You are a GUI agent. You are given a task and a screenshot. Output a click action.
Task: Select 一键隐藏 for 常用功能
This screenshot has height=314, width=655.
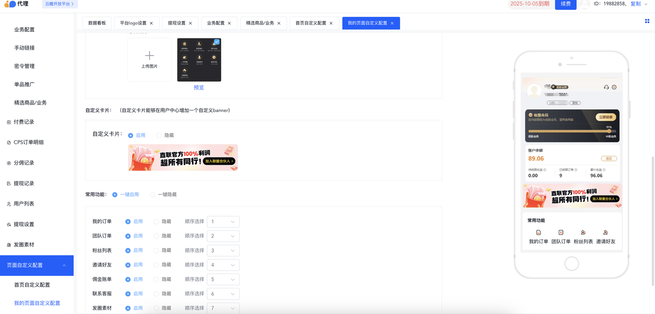[152, 195]
